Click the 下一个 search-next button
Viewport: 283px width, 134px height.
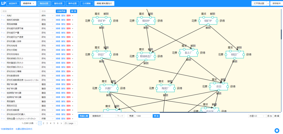tap(120, 116)
